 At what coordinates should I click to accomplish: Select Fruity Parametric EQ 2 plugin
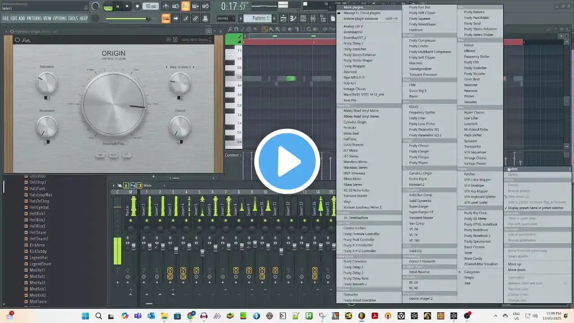(x=425, y=135)
